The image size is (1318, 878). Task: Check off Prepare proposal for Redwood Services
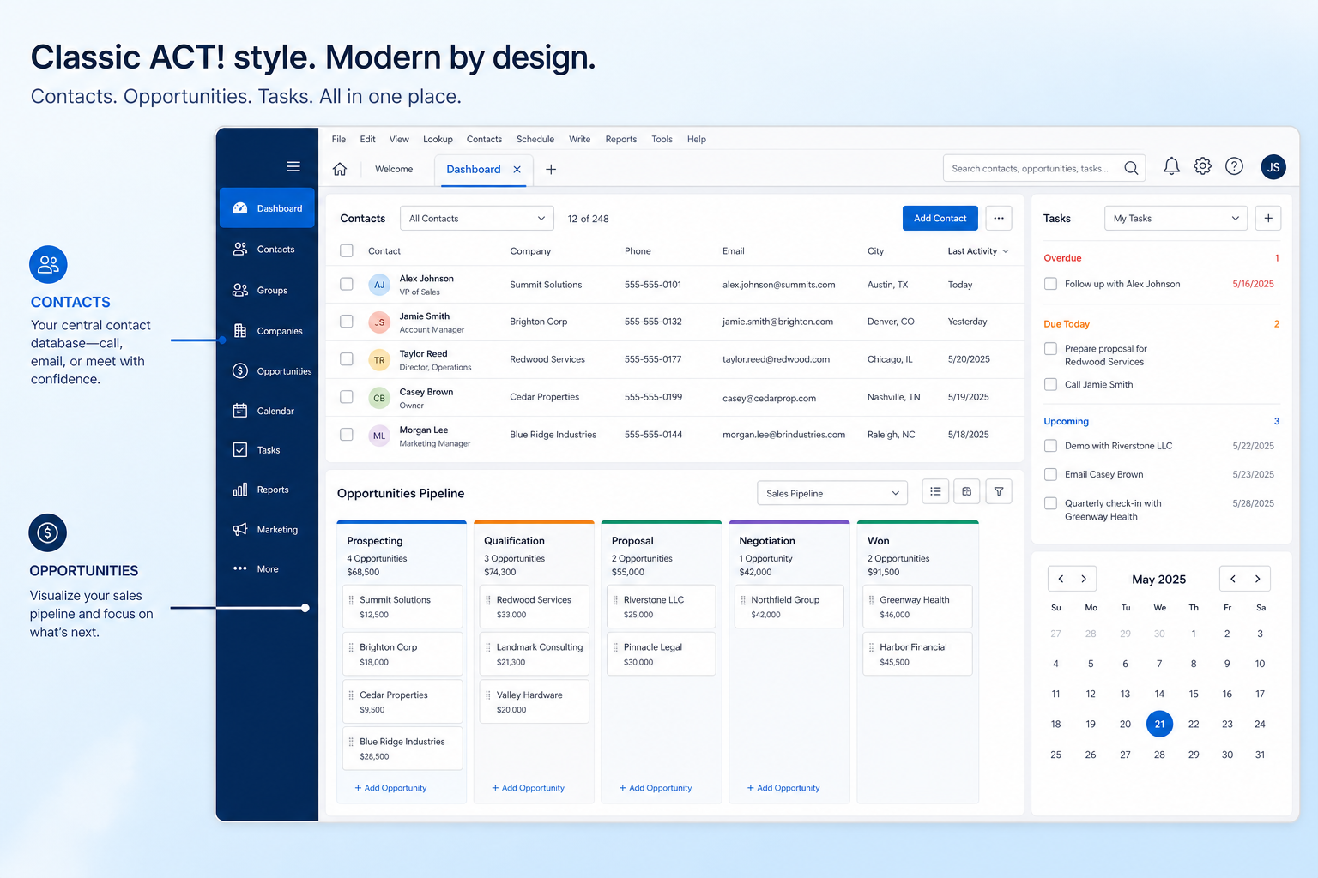pyautogui.click(x=1050, y=349)
